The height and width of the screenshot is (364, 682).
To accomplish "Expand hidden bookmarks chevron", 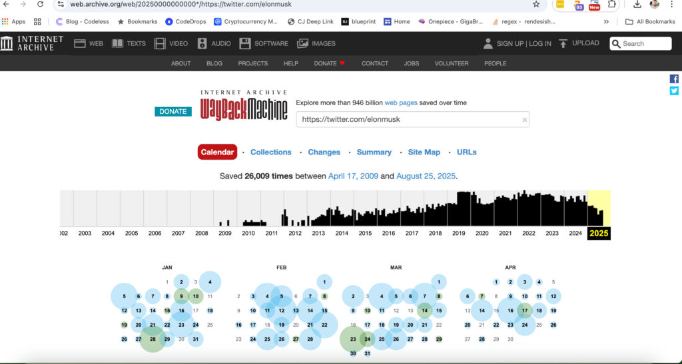I will click(606, 21).
